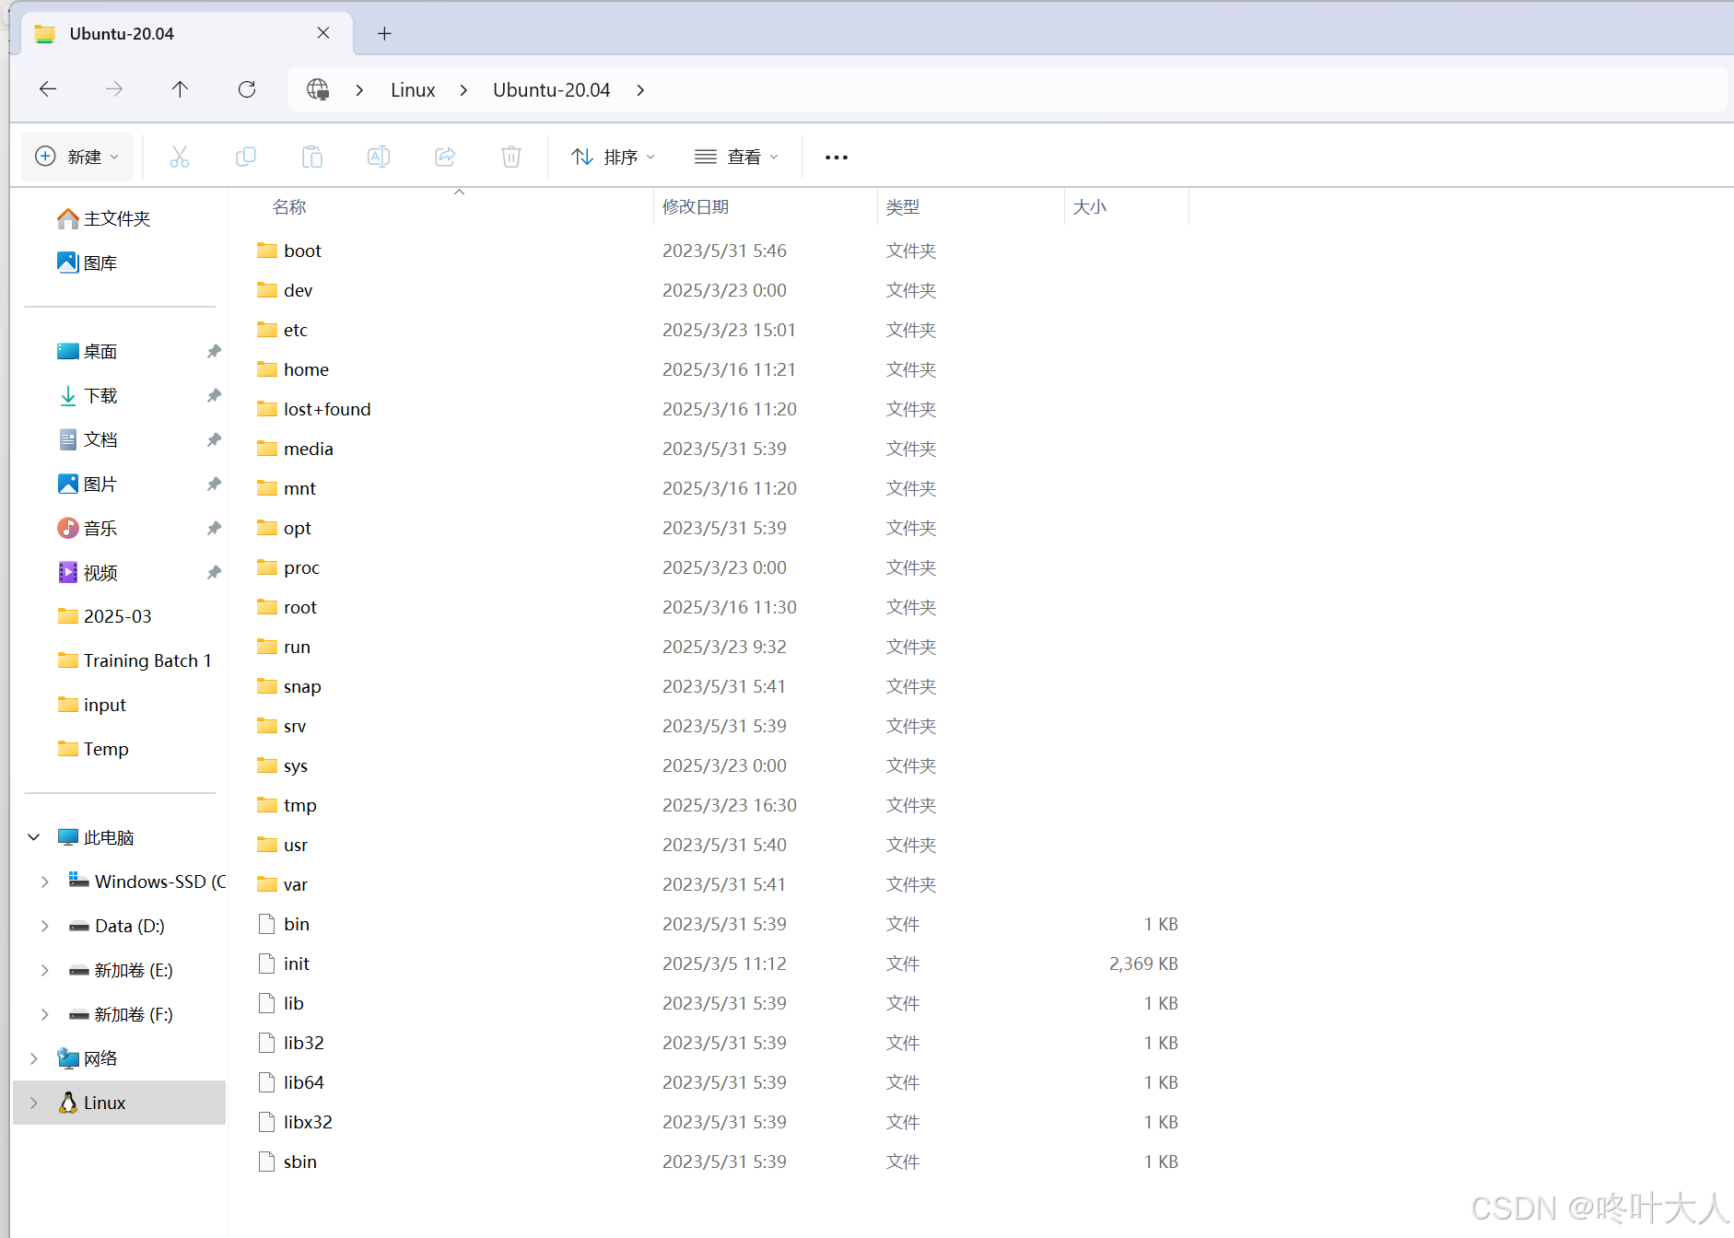Go up one directory level
1734x1238 pixels.
click(180, 89)
